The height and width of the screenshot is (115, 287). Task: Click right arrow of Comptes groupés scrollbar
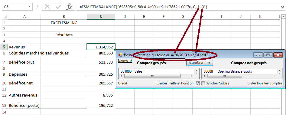[x=191, y=76]
